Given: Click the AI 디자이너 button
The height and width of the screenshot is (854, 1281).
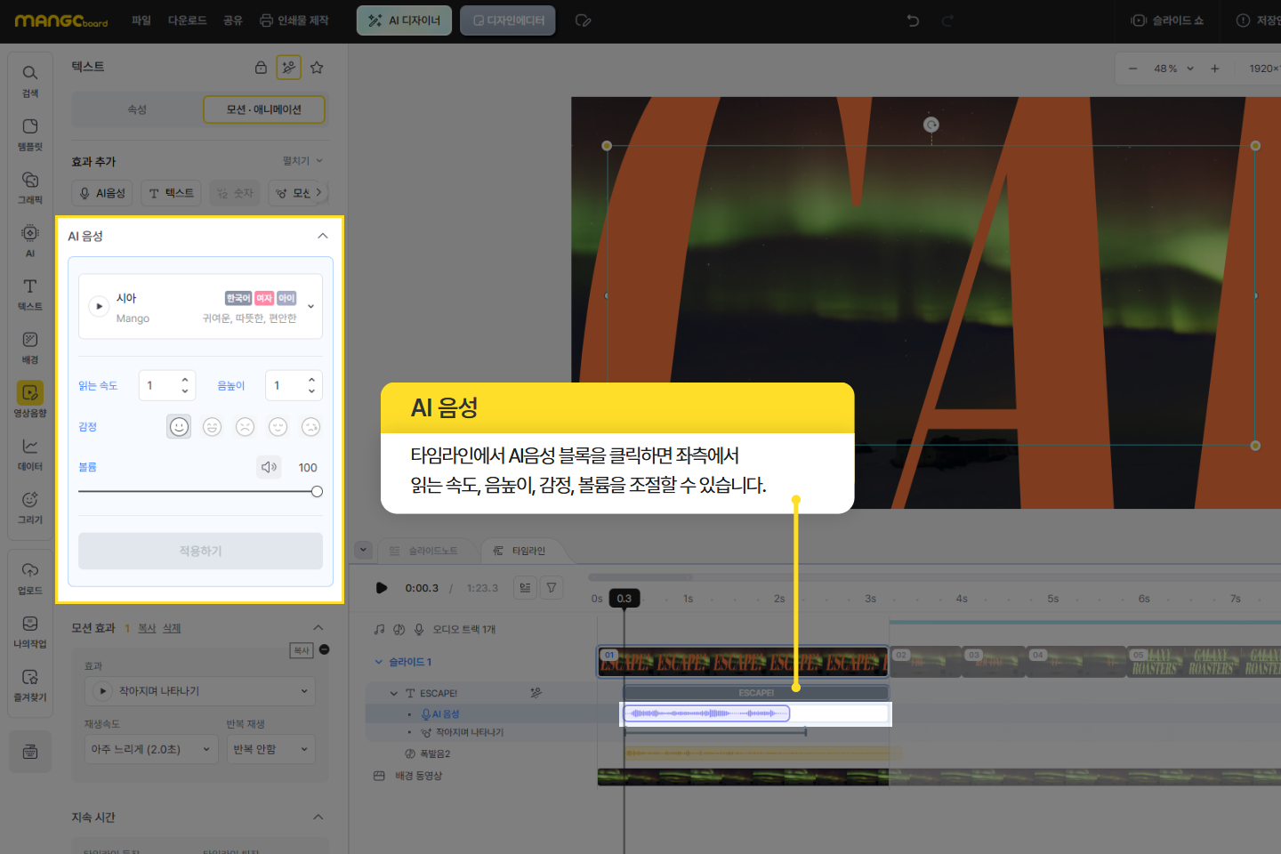Looking at the screenshot, I should pyautogui.click(x=404, y=20).
